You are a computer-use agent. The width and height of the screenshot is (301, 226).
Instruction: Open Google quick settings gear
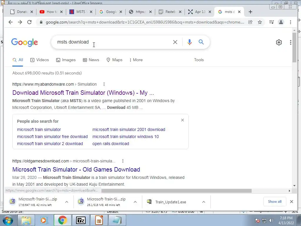click(x=279, y=42)
